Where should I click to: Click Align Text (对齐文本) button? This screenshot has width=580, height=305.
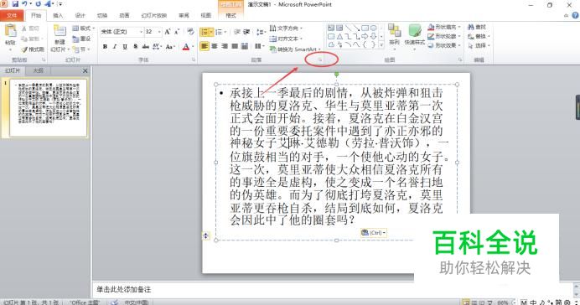[x=286, y=39]
